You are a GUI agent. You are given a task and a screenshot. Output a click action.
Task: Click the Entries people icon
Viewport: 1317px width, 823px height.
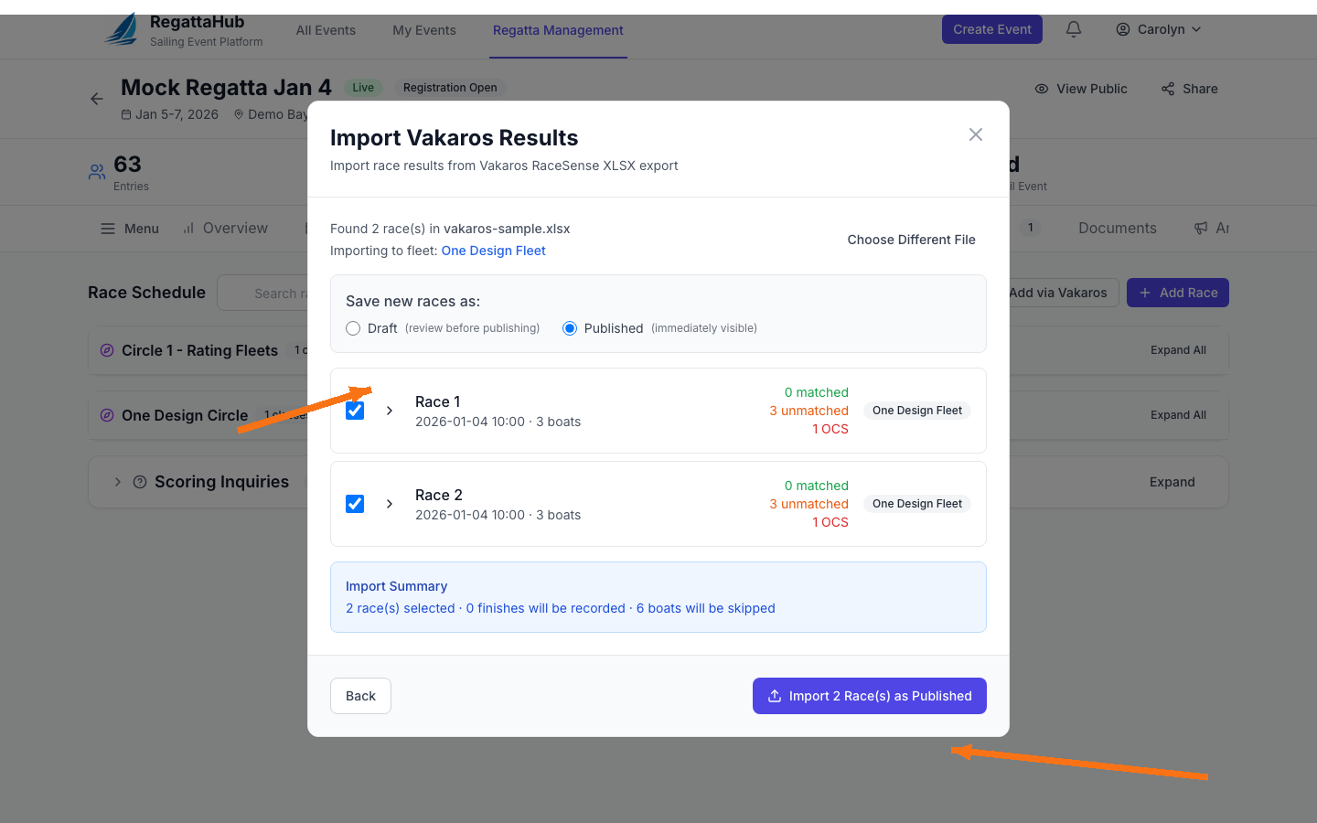[97, 172]
